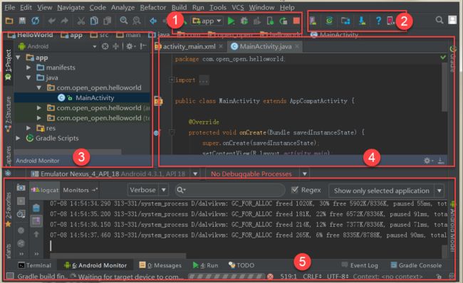The height and width of the screenshot is (283, 463).
Task: Switch to the MainActivity.java tab
Action: pos(265,46)
